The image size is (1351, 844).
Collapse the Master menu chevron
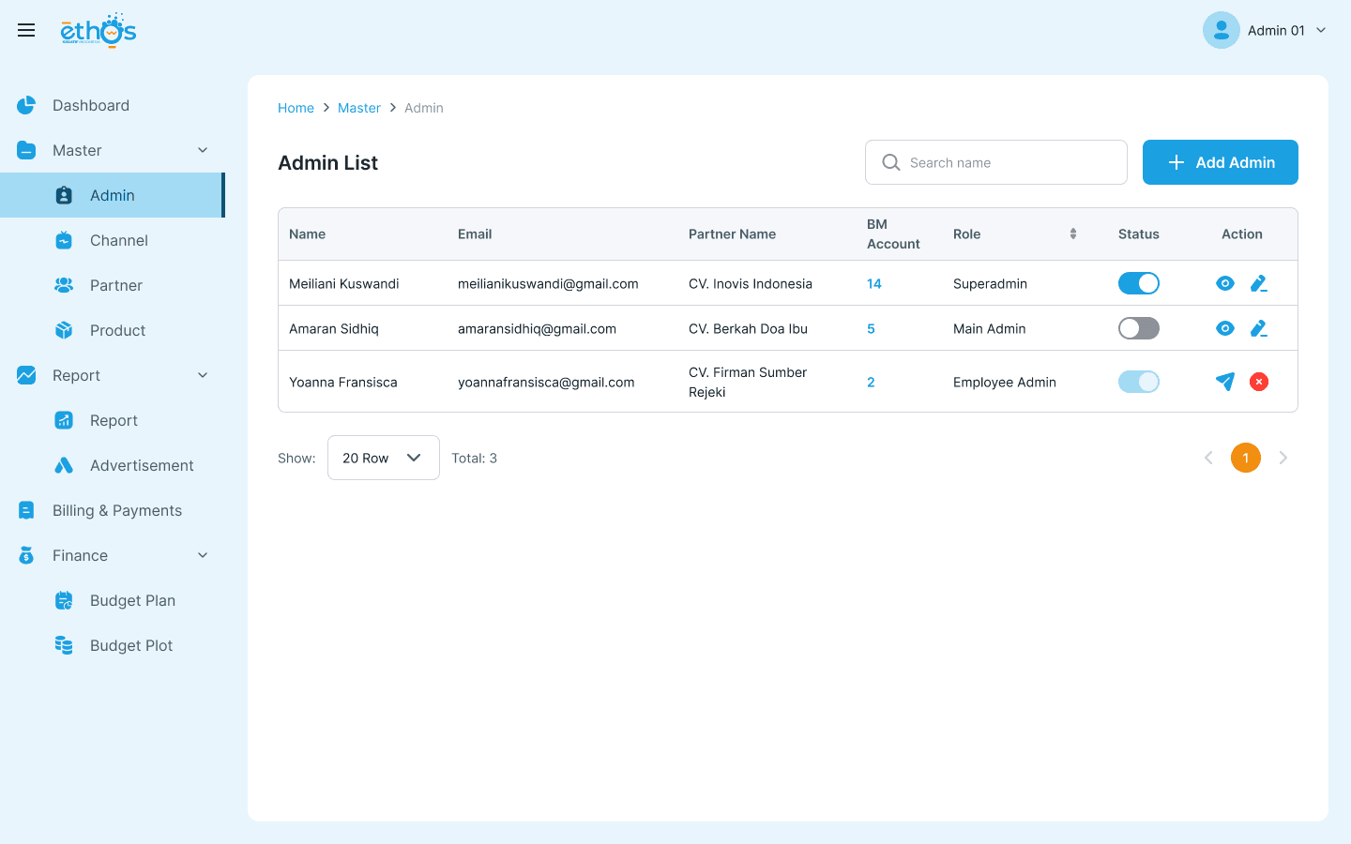tap(203, 150)
